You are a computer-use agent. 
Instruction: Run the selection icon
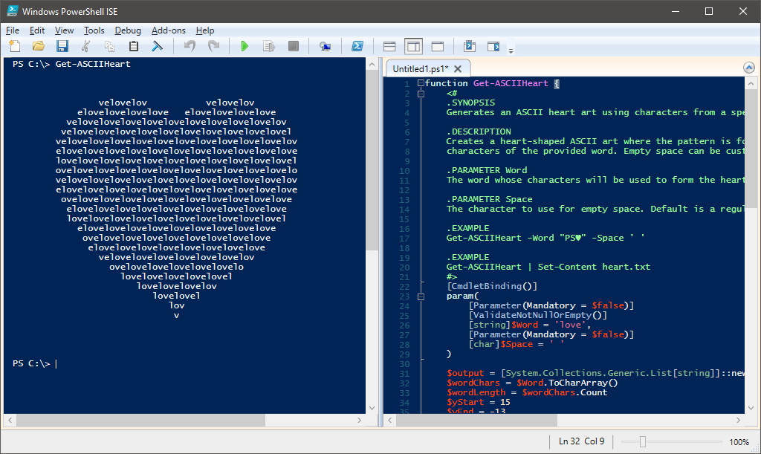[269, 46]
